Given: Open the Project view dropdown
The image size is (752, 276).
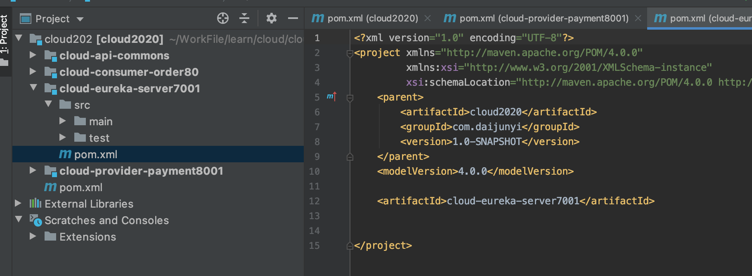Looking at the screenshot, I should pyautogui.click(x=80, y=19).
